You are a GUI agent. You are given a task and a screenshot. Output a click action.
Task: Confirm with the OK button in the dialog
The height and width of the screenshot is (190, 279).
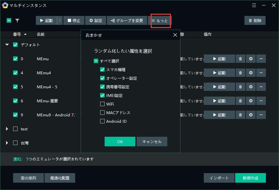coord(120,142)
